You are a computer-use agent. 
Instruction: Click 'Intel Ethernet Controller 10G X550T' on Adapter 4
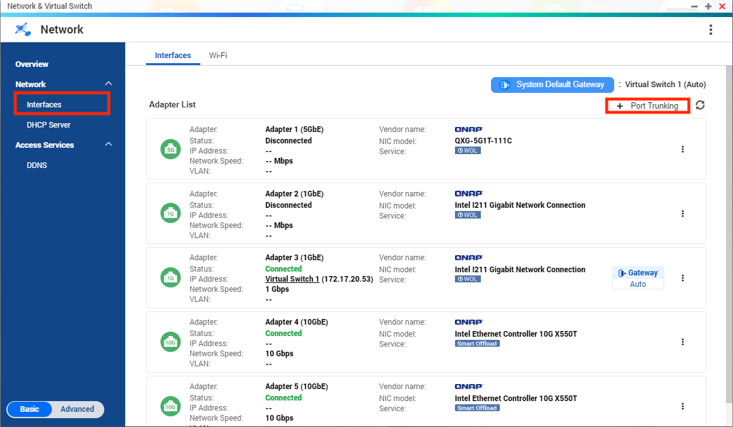[516, 334]
